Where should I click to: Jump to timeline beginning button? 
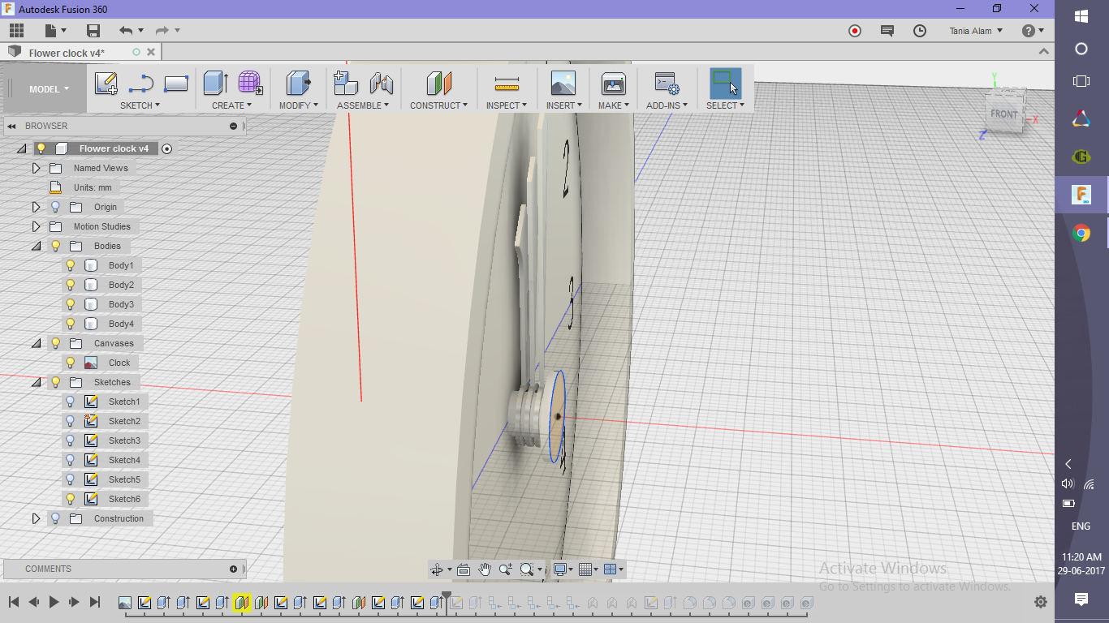pyautogui.click(x=14, y=602)
